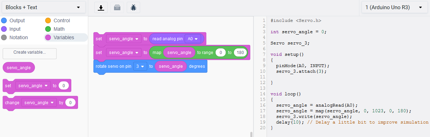Screen dimensions: 430x137
Task: Click the map range upper value 180
Action: (x=240, y=52)
